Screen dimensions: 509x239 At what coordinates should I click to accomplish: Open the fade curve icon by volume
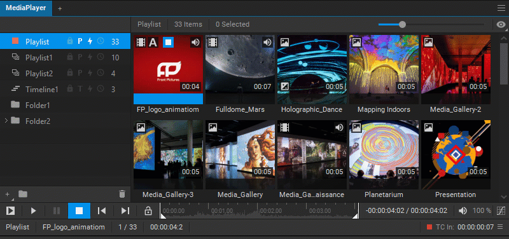coord(501,211)
